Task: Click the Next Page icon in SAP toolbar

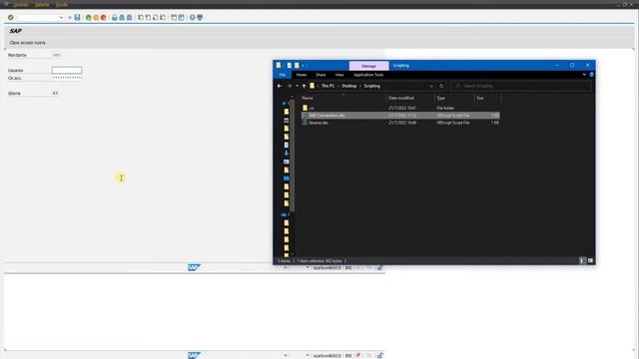Action: pyautogui.click(x=156, y=18)
